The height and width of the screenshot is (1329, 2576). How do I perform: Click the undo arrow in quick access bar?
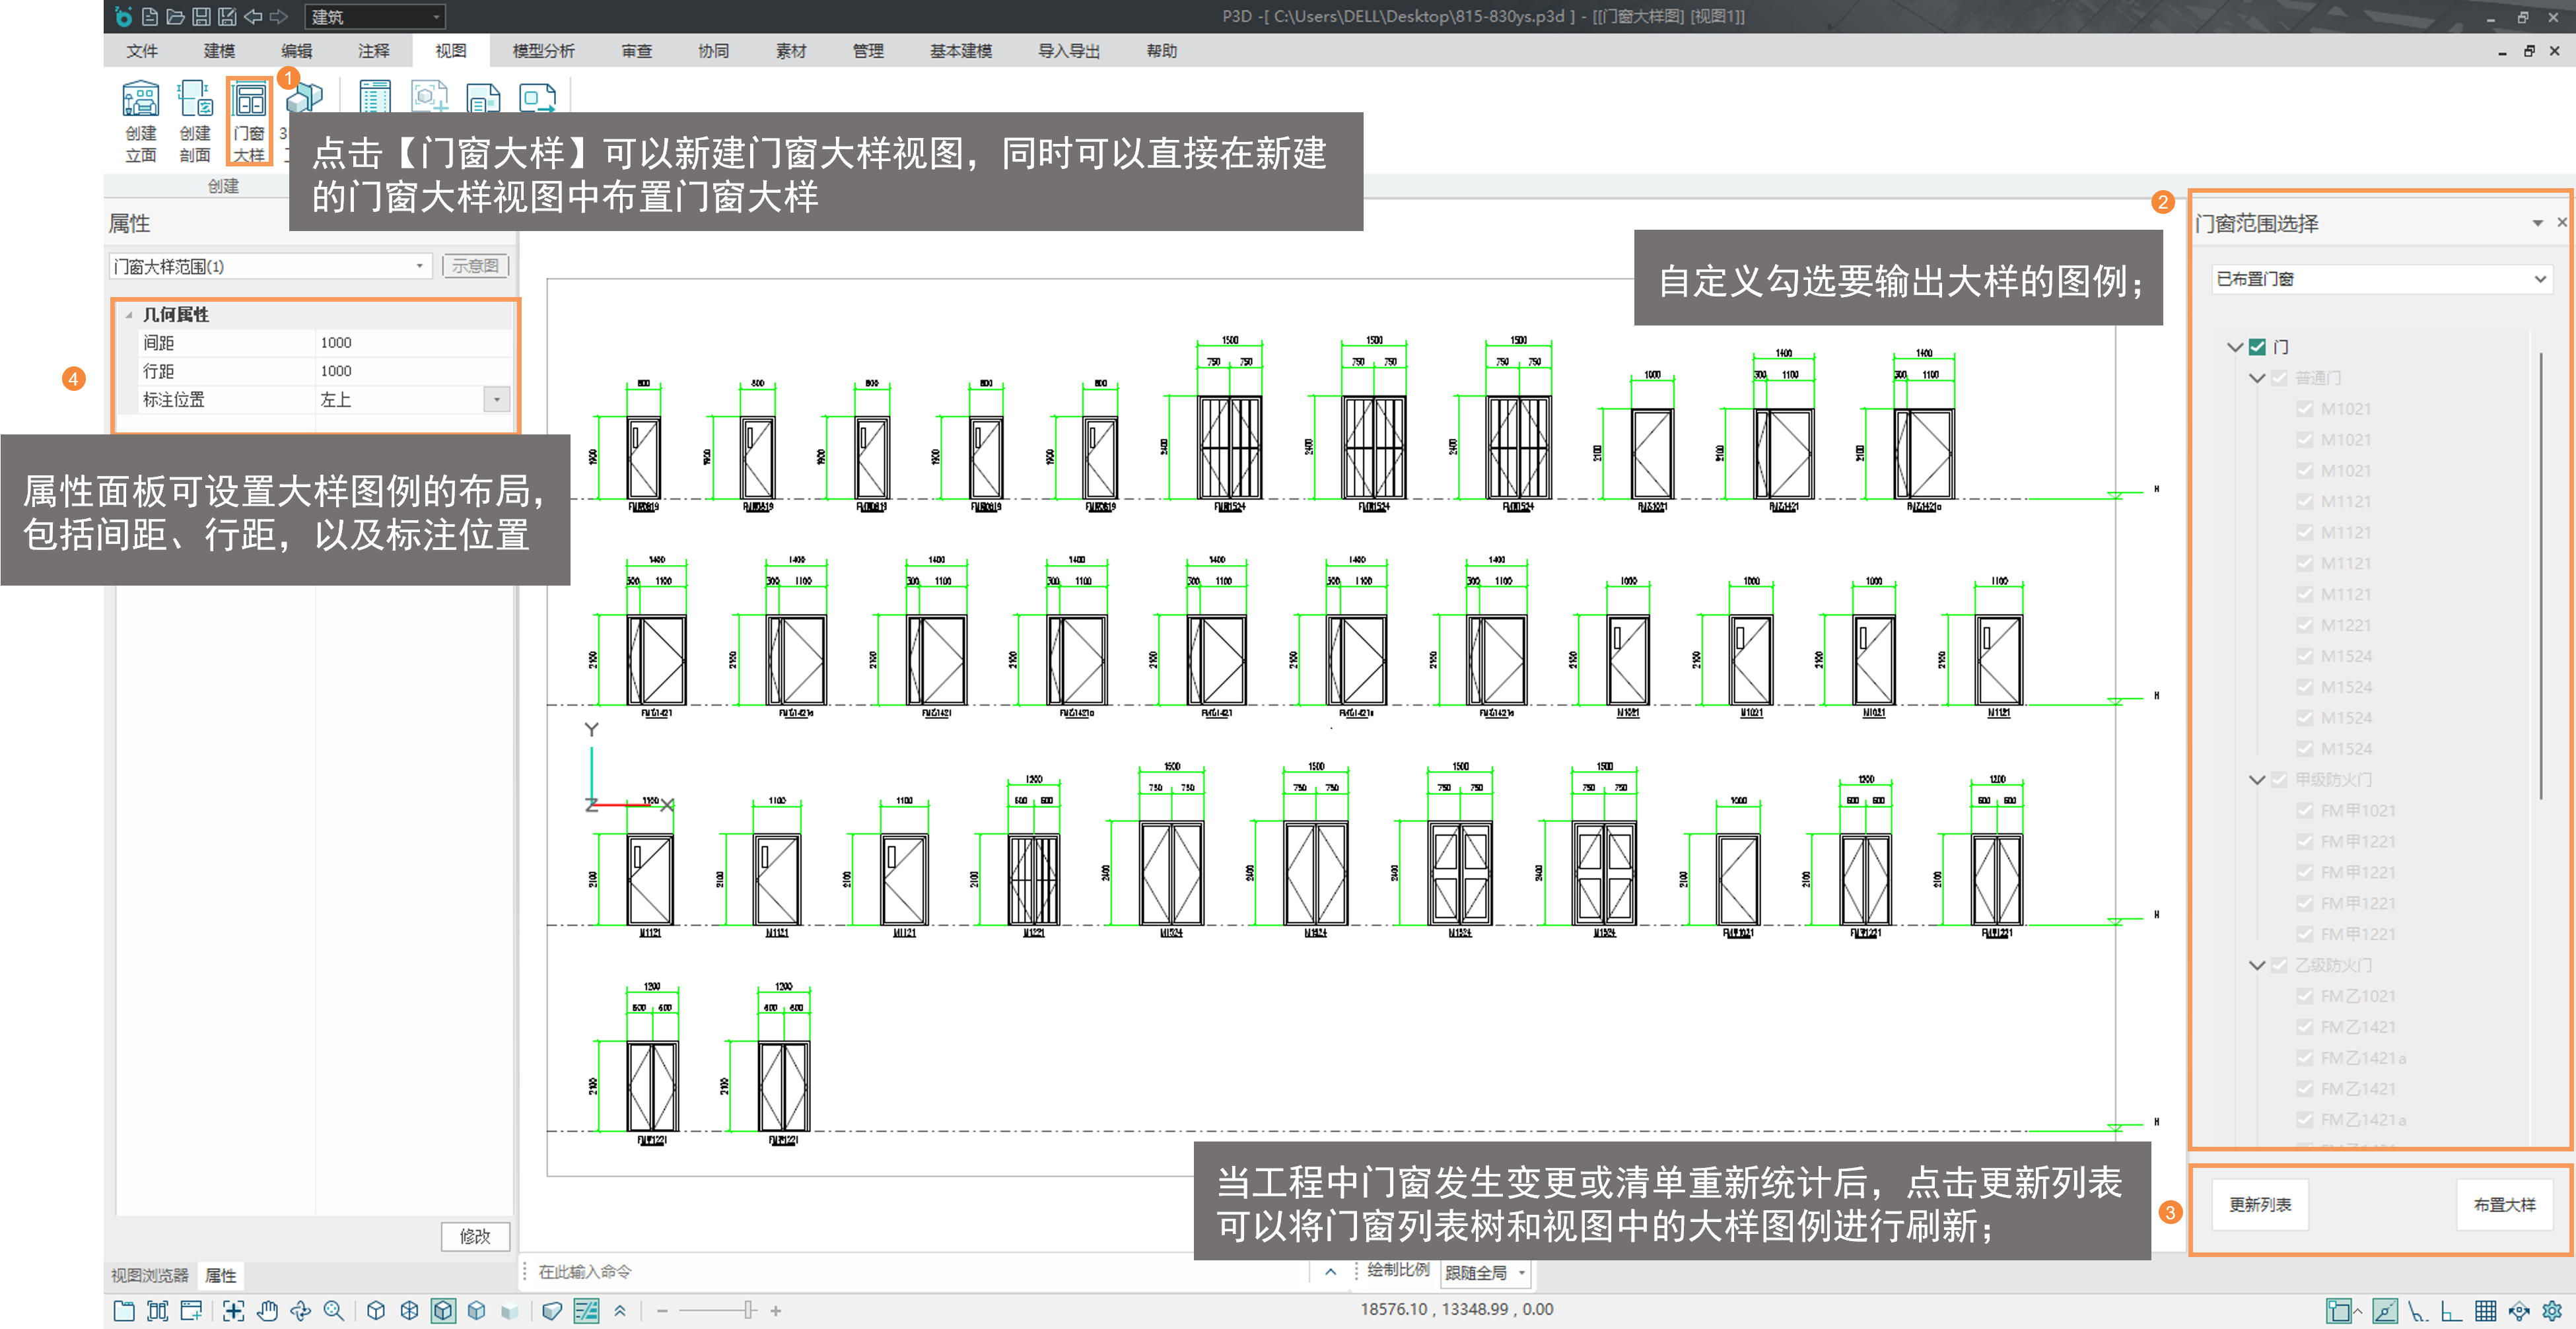pos(253,16)
